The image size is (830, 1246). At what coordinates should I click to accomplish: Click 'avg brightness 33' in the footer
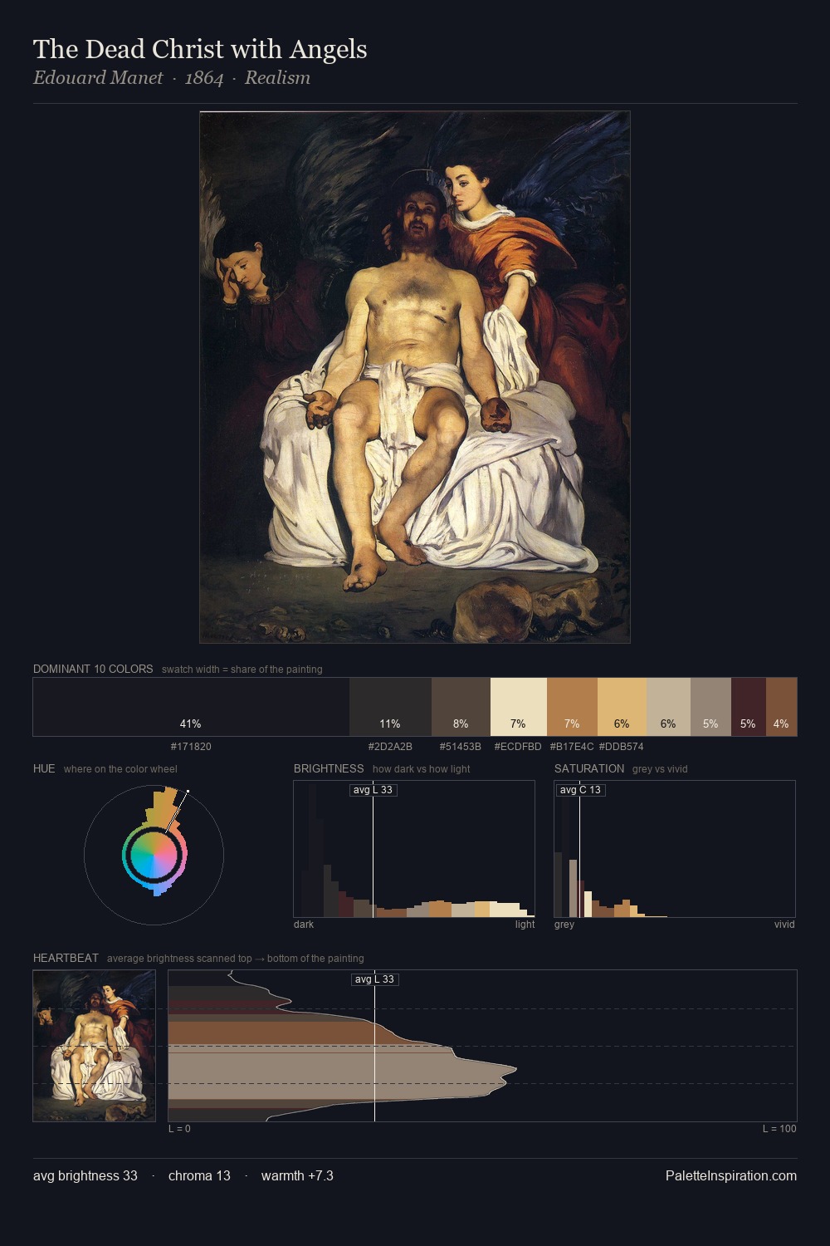coord(85,1175)
